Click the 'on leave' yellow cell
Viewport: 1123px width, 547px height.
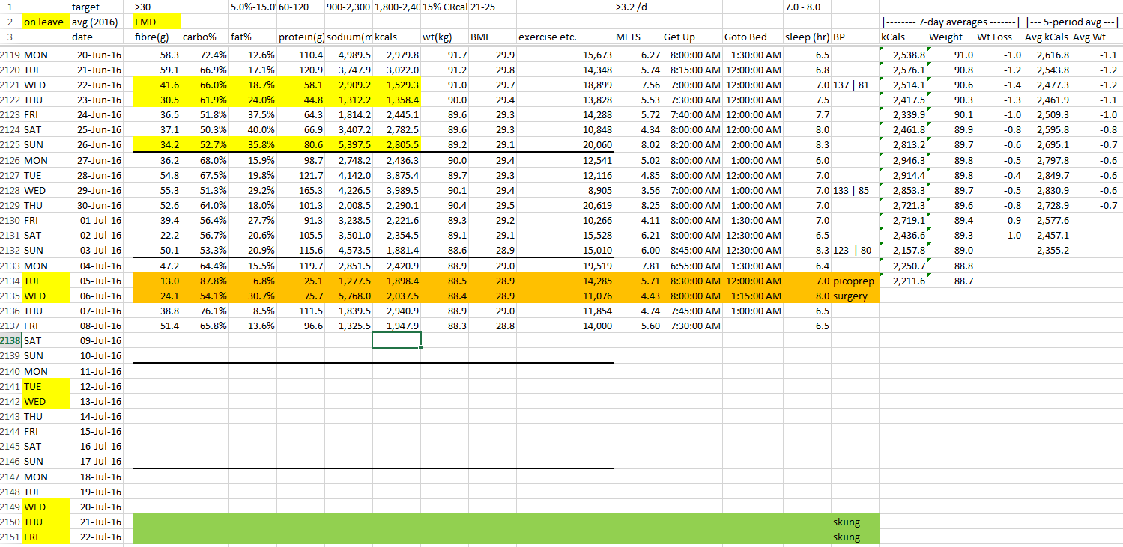[46, 22]
